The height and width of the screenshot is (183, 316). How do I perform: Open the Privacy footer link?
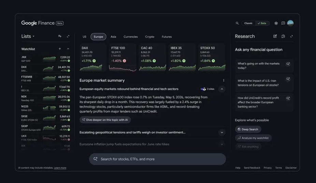click(268, 168)
